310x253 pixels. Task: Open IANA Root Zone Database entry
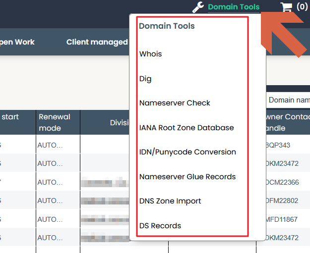(x=186, y=128)
